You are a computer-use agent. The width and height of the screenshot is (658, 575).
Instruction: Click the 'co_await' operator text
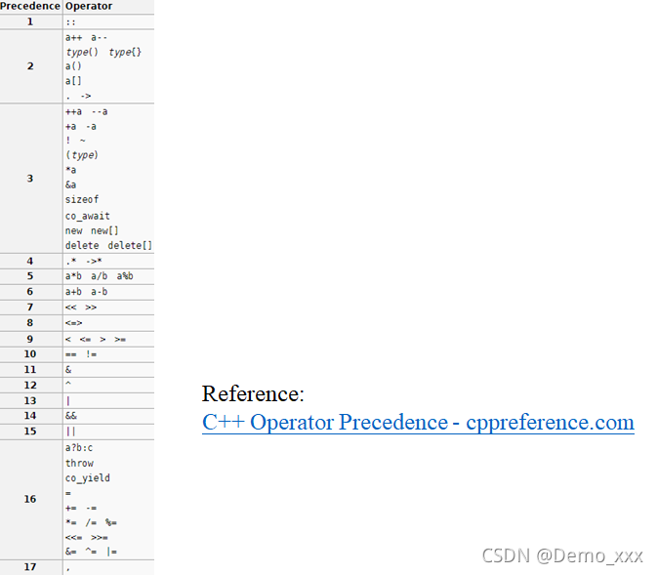click(x=88, y=216)
